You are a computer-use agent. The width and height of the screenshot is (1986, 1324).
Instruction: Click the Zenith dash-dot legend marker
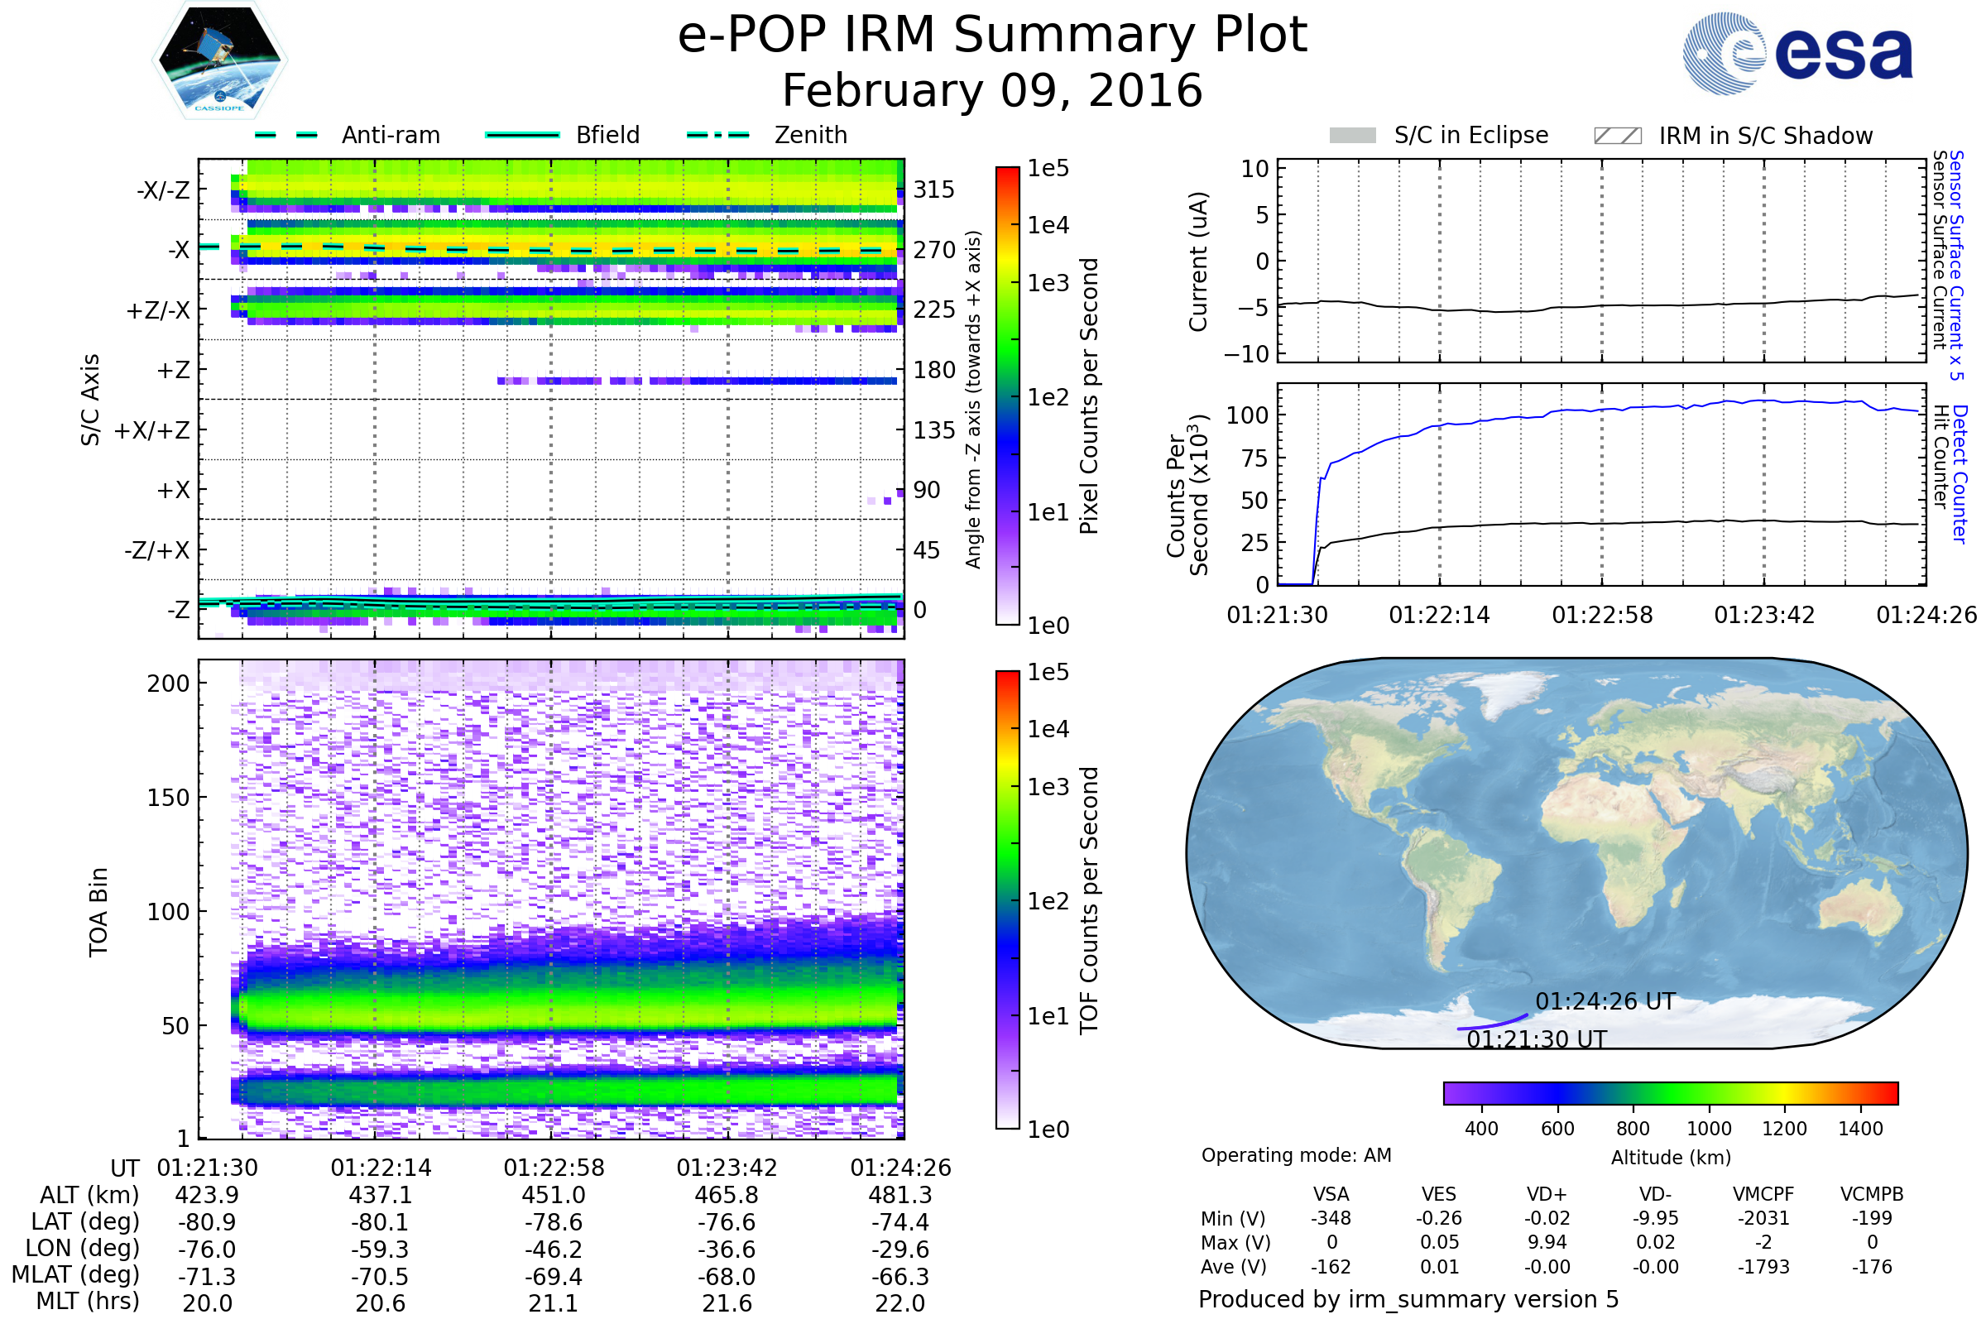tap(717, 135)
